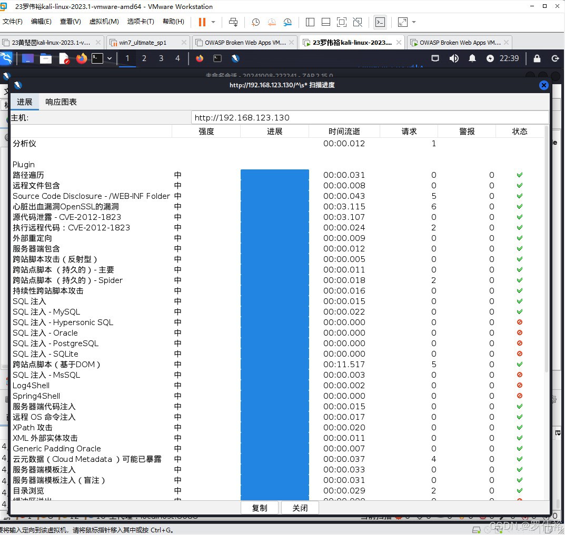Select the 心脏出血漏洞OpenSSL的漏洞 row

277,207
